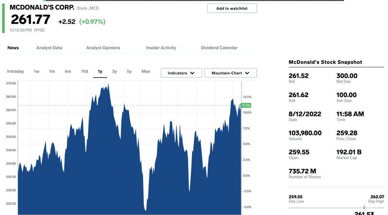Screen dimensions: 388x215
Task: Select the Ytd chart range
Action: tap(84, 71)
